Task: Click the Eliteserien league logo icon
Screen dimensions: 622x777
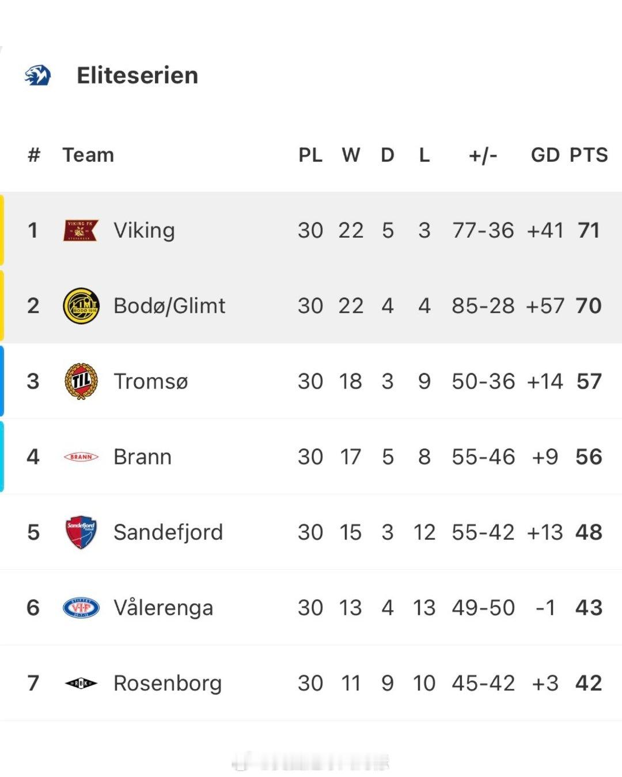Action: pyautogui.click(x=37, y=75)
